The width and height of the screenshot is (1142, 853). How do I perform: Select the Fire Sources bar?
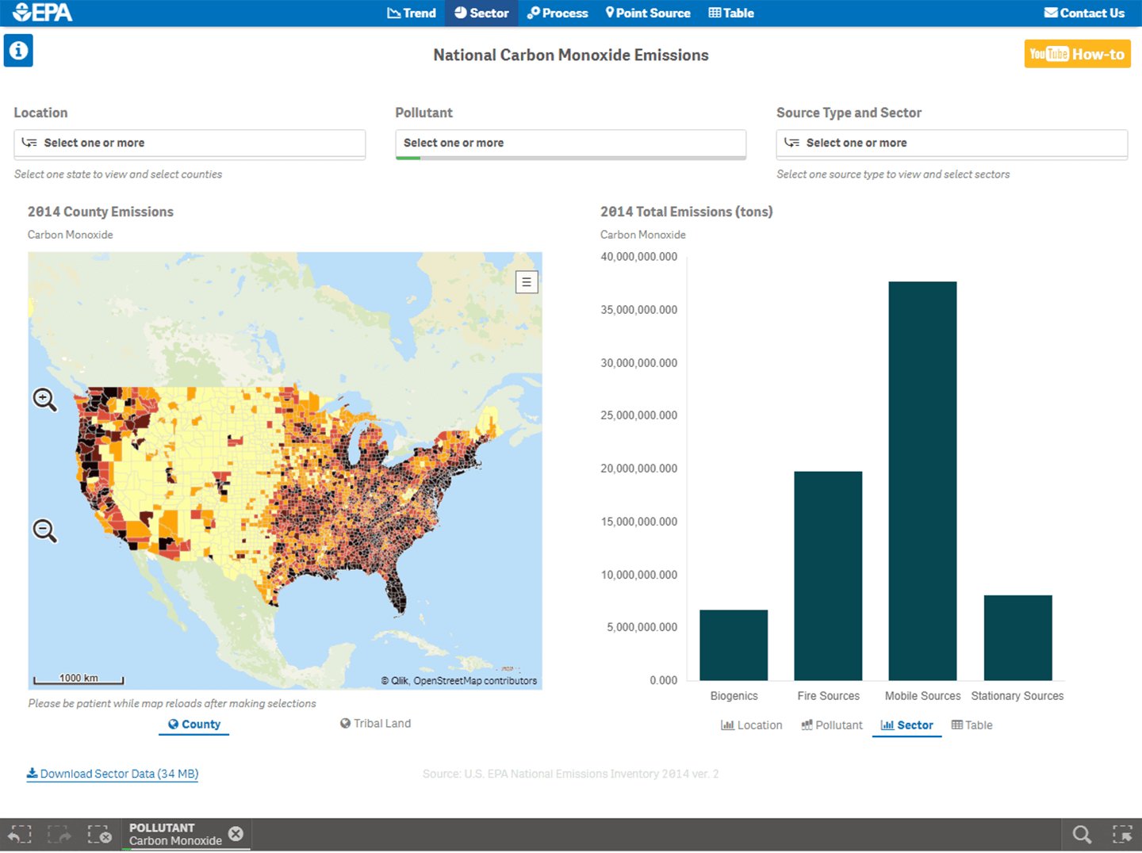(828, 576)
